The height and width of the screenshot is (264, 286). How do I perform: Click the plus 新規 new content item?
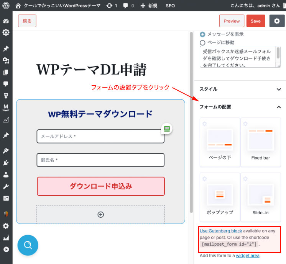click(149, 6)
